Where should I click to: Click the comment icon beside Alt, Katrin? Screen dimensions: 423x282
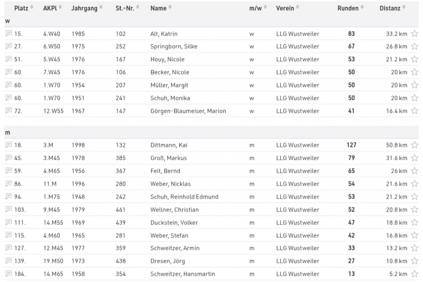tap(9, 33)
